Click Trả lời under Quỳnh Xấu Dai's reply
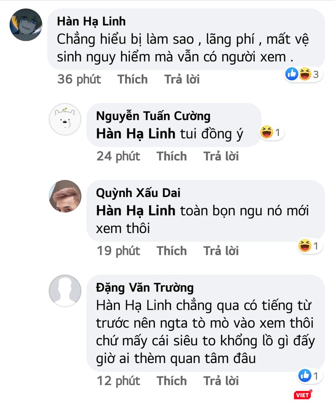 tap(220, 251)
